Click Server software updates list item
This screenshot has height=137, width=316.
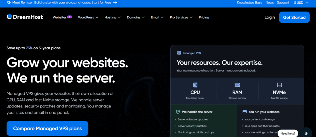193,119
